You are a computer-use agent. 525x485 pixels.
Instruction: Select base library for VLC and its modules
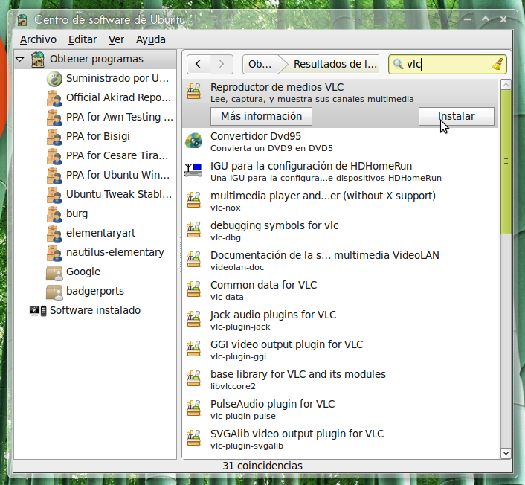pos(341,380)
